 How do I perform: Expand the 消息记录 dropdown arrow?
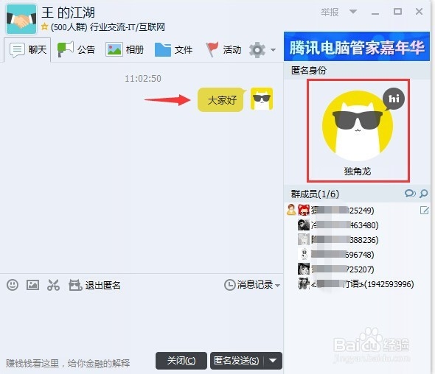pyautogui.click(x=278, y=285)
